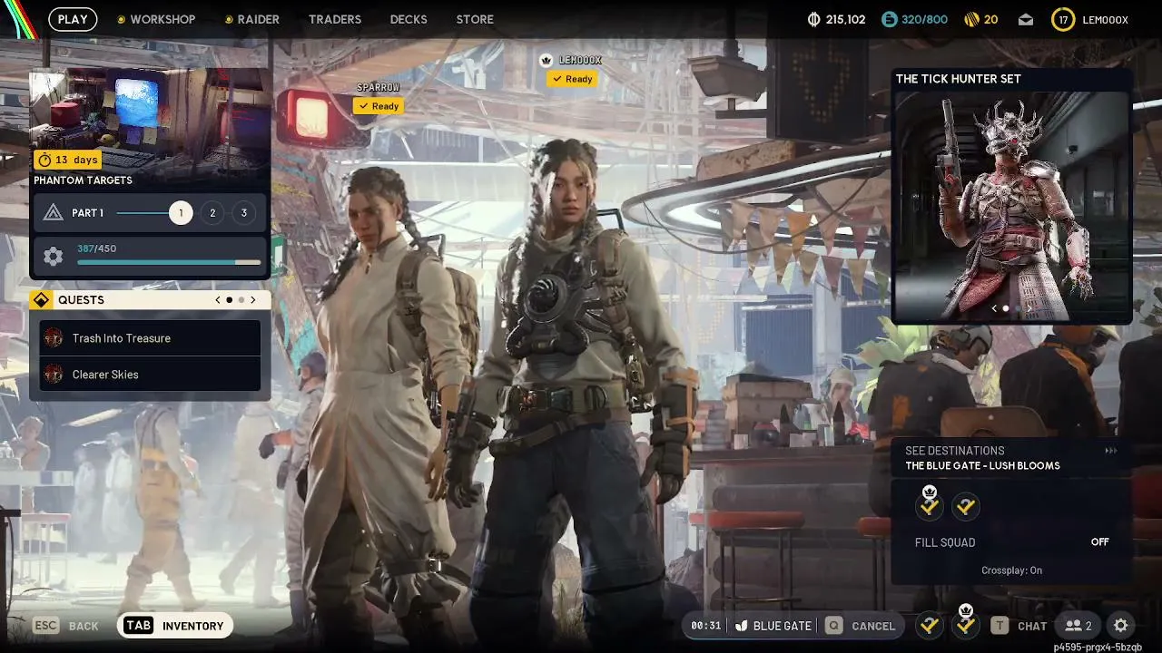Select the first quests page dot

click(230, 300)
